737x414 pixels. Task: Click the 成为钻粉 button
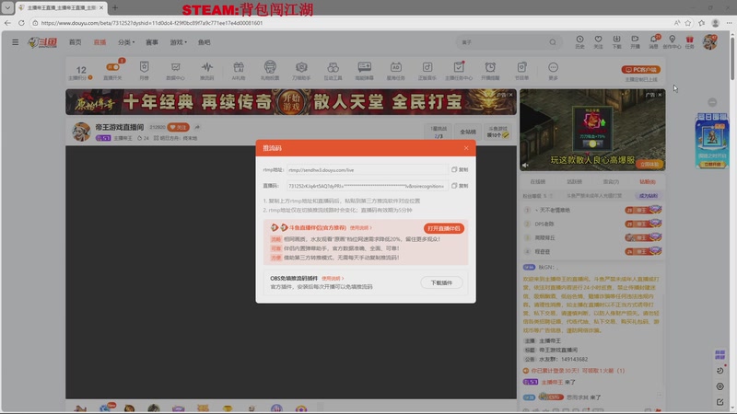tap(649, 196)
